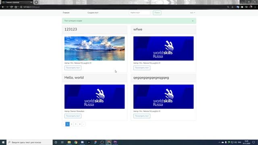Open PhpStorm icon on the taskbar

[x=115, y=142]
